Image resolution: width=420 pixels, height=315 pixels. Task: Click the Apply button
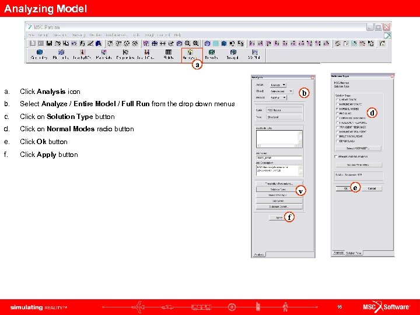[x=279, y=218]
